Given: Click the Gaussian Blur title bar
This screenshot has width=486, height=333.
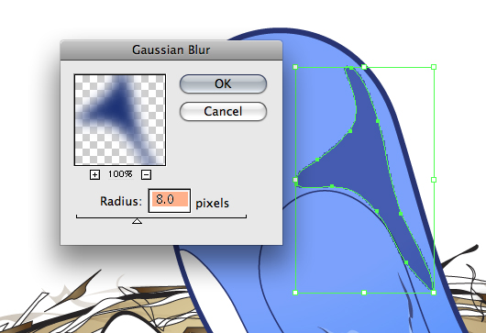Looking at the screenshot, I should click(171, 50).
